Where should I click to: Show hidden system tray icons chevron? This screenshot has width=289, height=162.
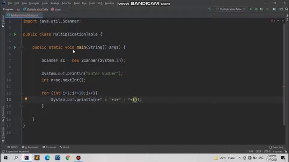click(239, 158)
